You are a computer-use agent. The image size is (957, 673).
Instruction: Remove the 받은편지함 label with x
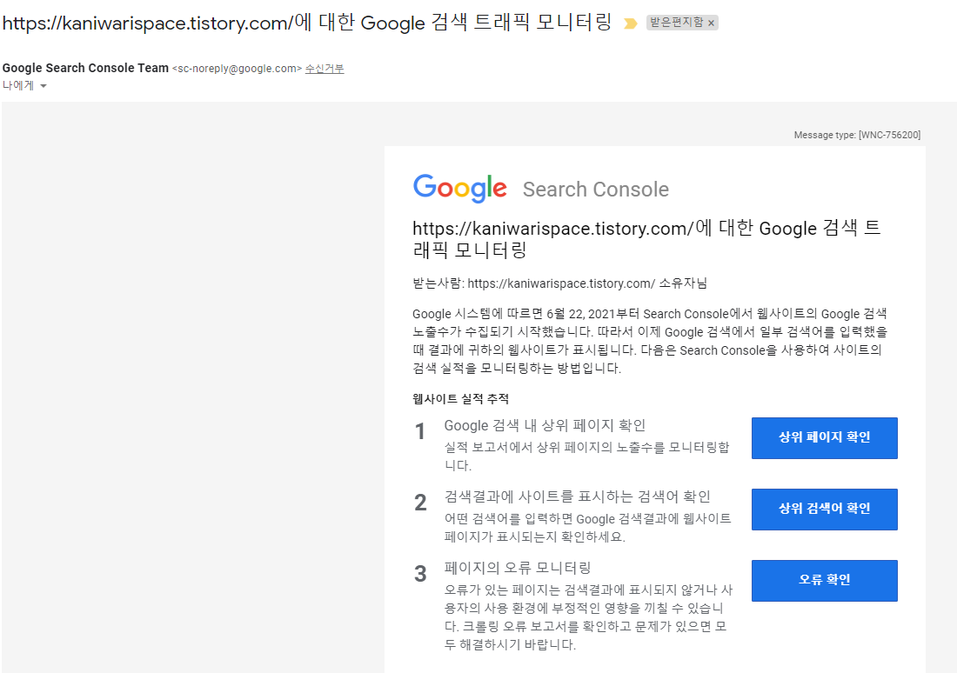tap(711, 23)
